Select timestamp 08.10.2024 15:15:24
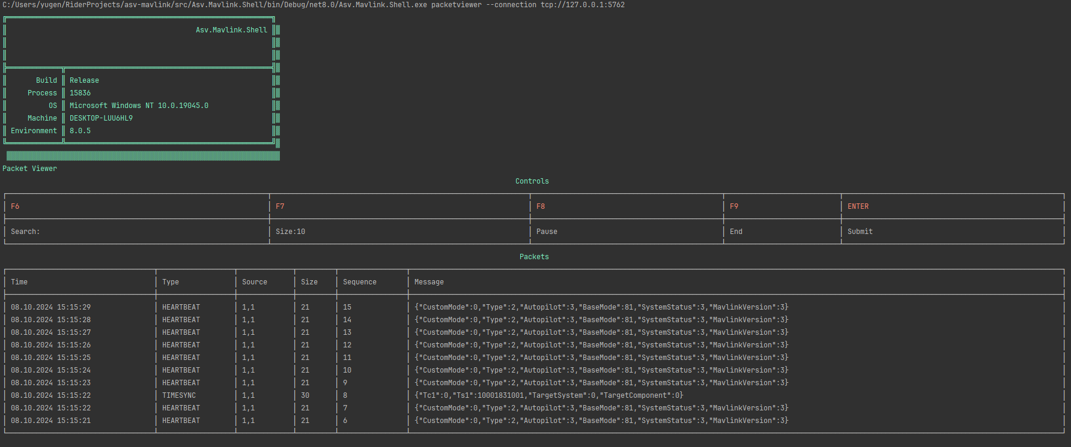This screenshot has height=447, width=1071. pos(50,370)
